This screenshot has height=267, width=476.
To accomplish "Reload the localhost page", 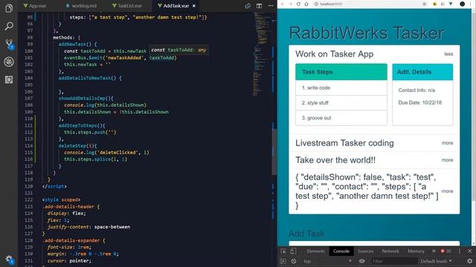I will [298, 4].
